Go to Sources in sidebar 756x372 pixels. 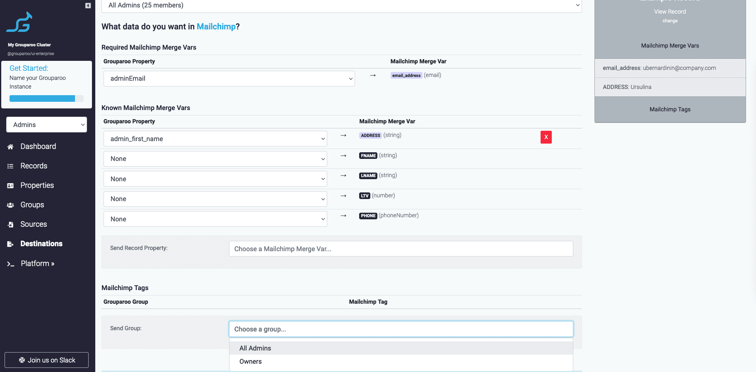point(34,224)
